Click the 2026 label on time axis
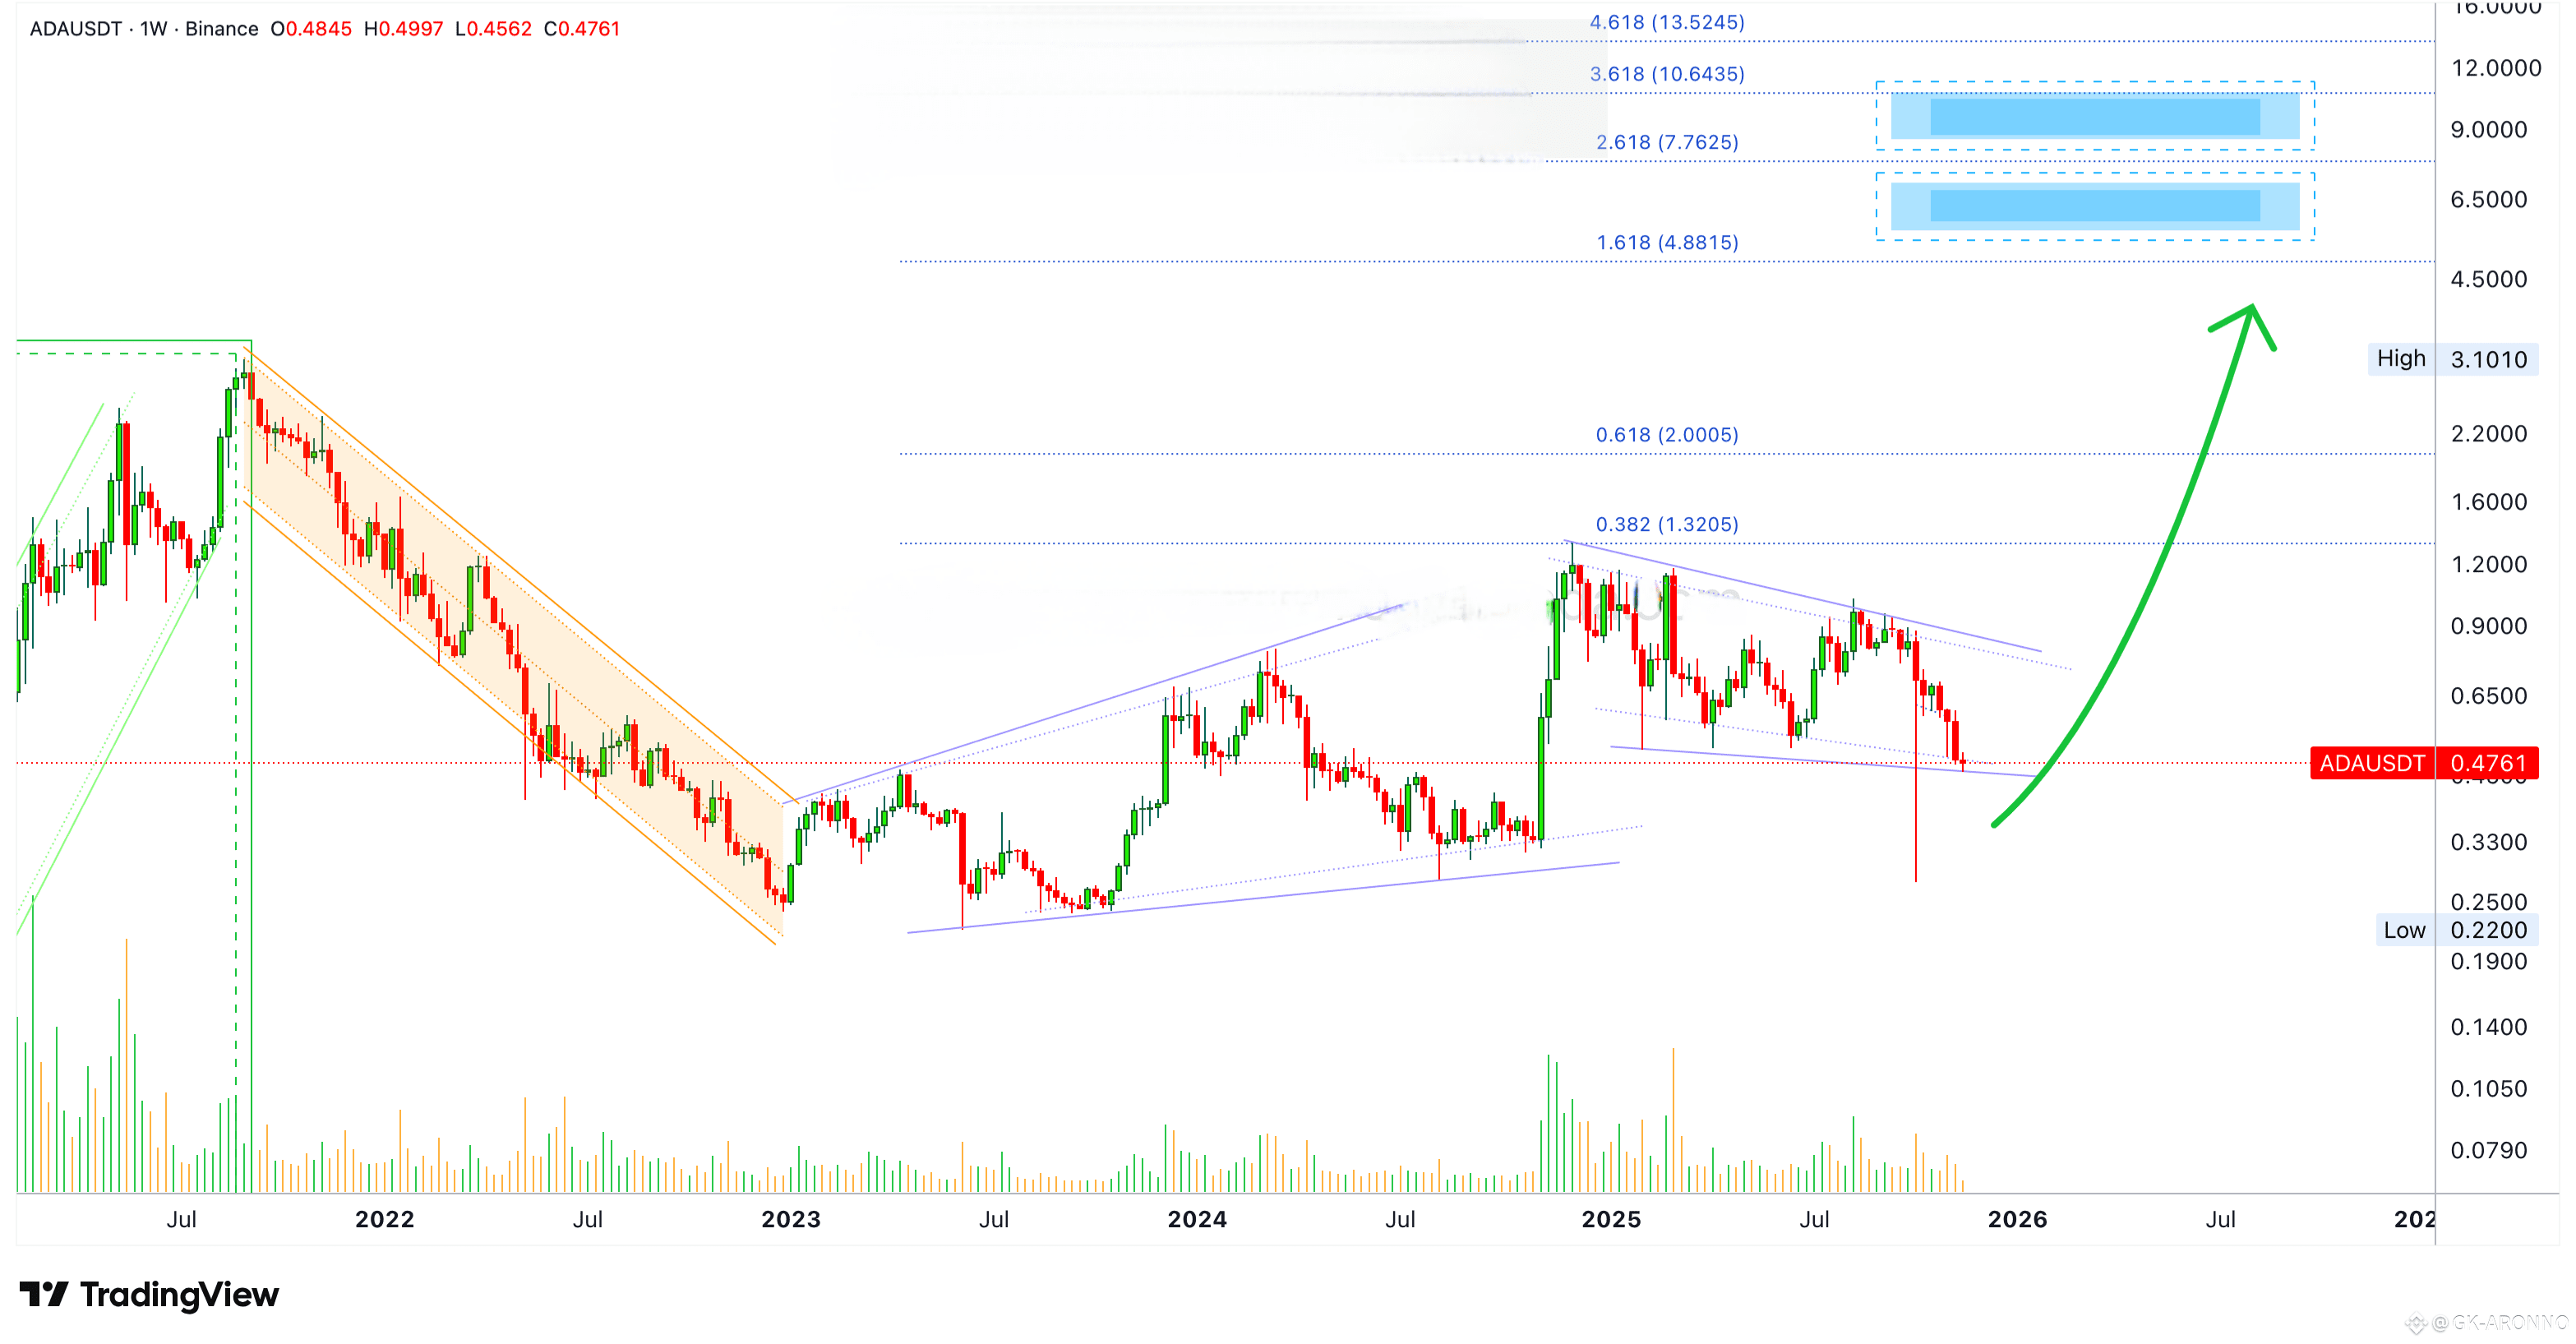The height and width of the screenshot is (1344, 2576). tap(2016, 1219)
